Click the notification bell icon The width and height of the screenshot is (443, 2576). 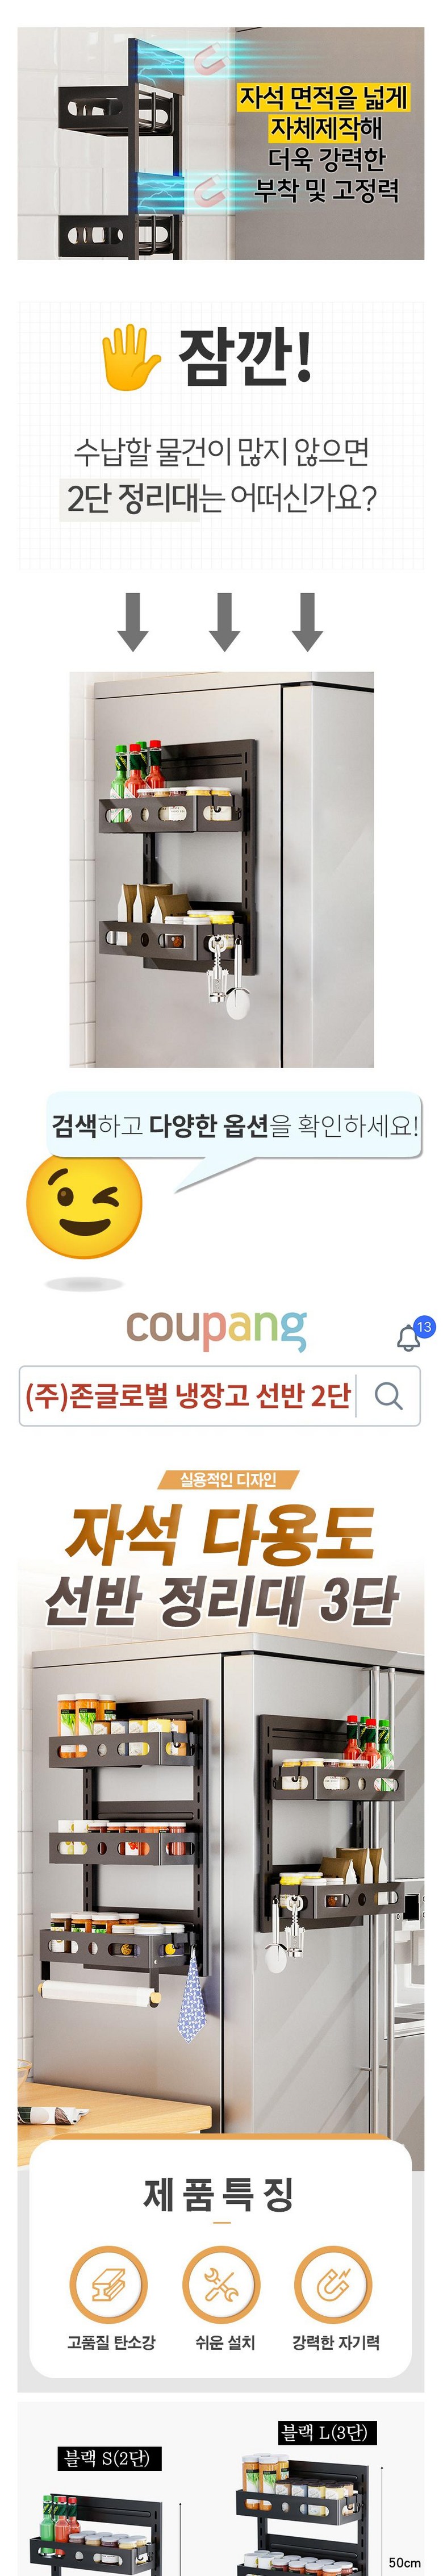point(409,1336)
